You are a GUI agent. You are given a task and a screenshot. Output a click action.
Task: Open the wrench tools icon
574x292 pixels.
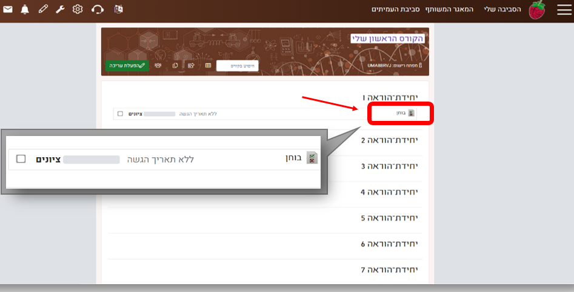click(x=60, y=9)
